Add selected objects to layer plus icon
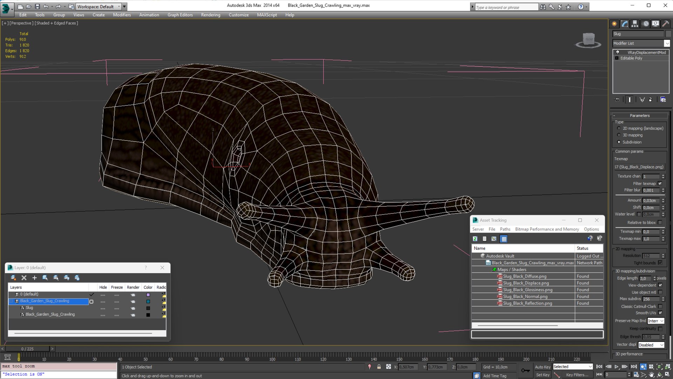Image resolution: width=673 pixels, height=379 pixels. click(x=34, y=278)
